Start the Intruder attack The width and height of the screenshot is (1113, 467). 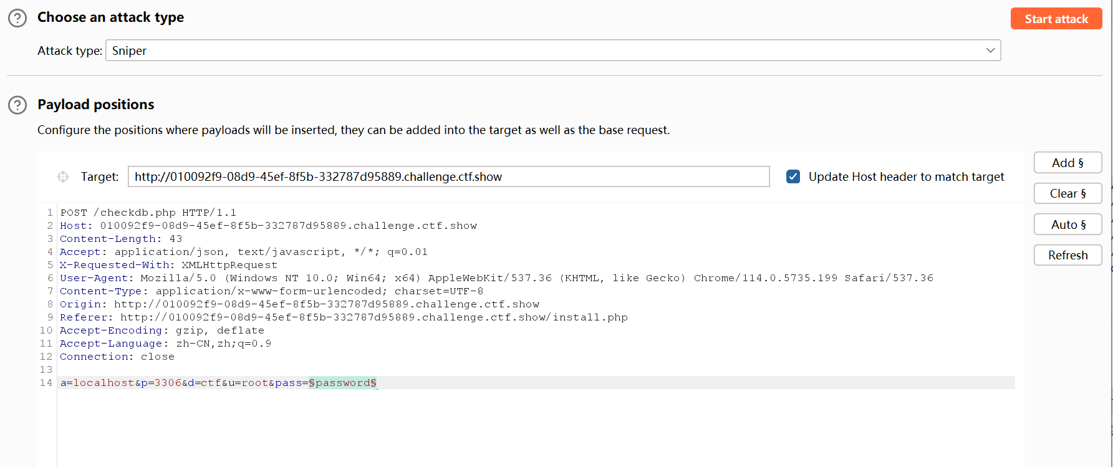click(1056, 19)
